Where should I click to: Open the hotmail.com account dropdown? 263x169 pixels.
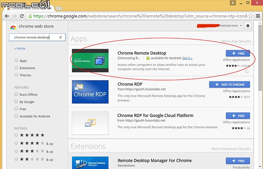241,26
